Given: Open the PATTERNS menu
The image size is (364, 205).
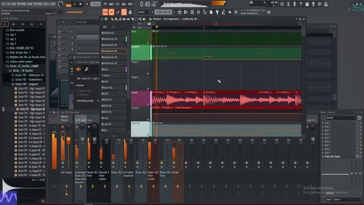Looking at the screenshot, I should coord(22,4).
